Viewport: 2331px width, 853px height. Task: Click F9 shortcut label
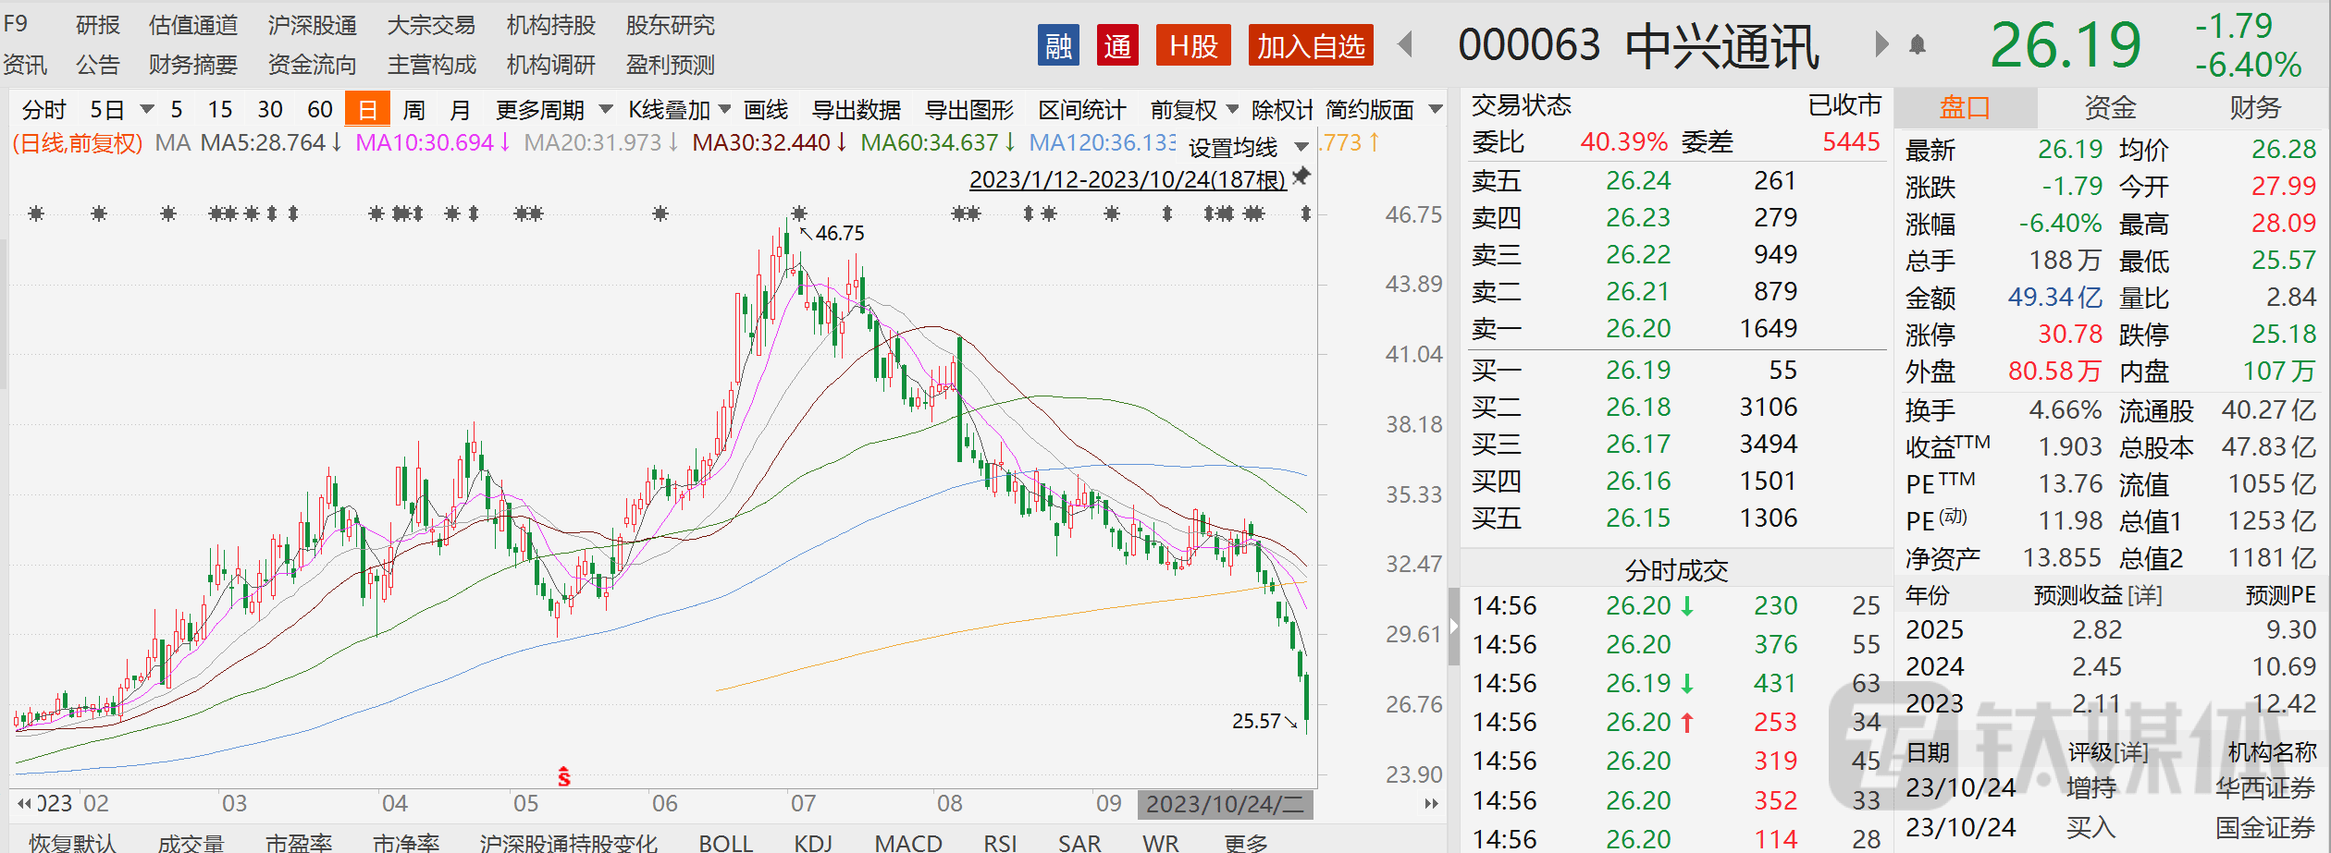tap(16, 23)
